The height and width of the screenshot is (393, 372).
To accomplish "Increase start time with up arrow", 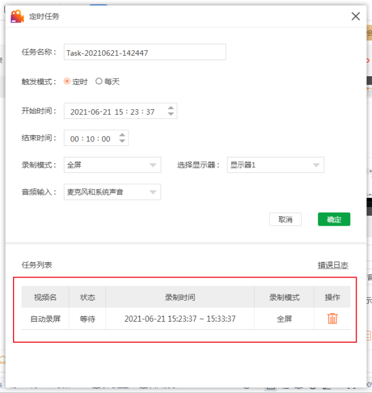I will tap(170, 108).
